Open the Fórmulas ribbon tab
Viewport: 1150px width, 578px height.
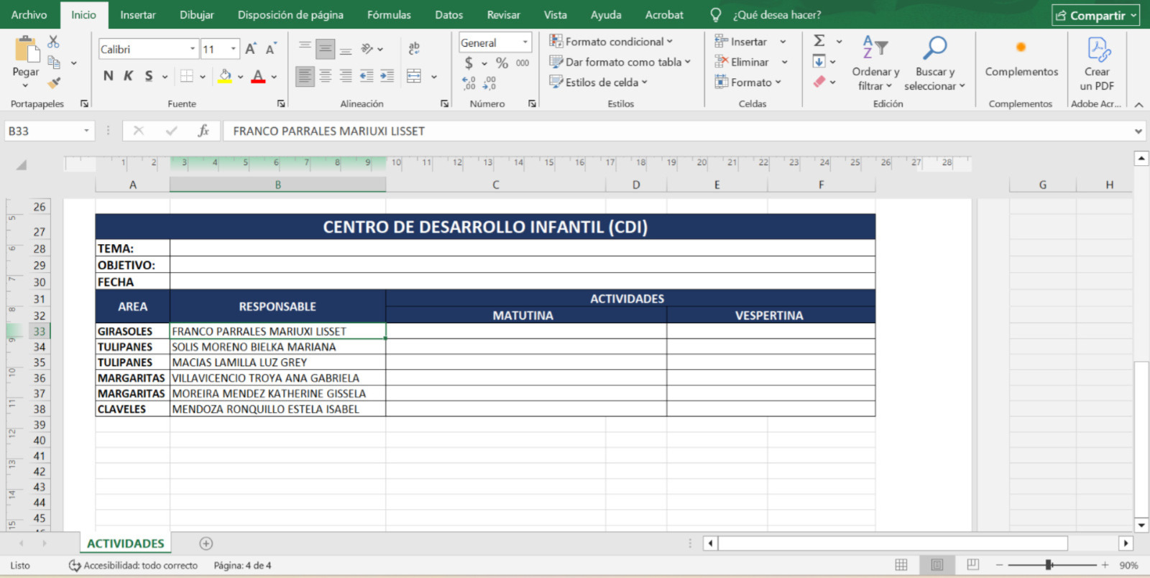(x=389, y=15)
